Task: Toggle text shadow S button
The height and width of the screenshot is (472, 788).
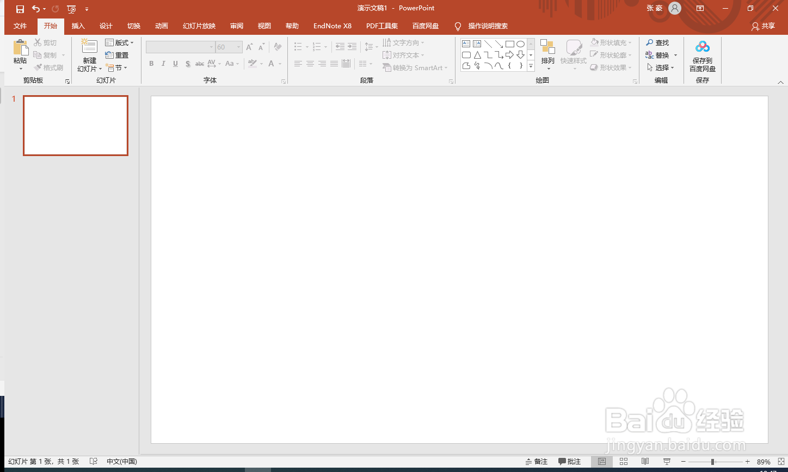Action: 188,64
